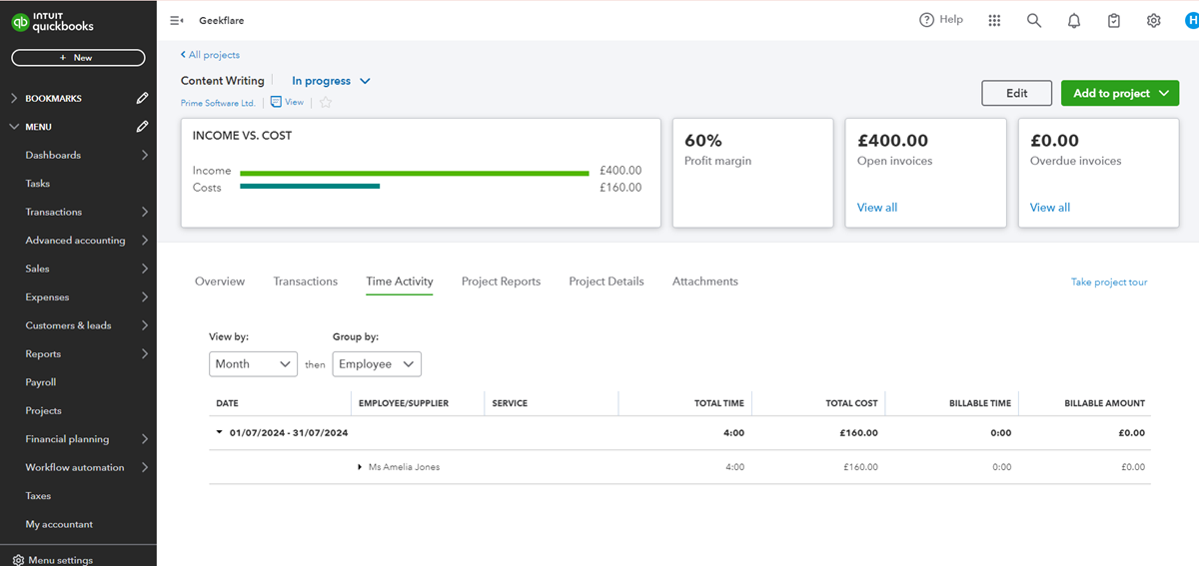Collapse the 01/07/2024 - 31/07/2024 row
1199x566 pixels.
(x=219, y=433)
